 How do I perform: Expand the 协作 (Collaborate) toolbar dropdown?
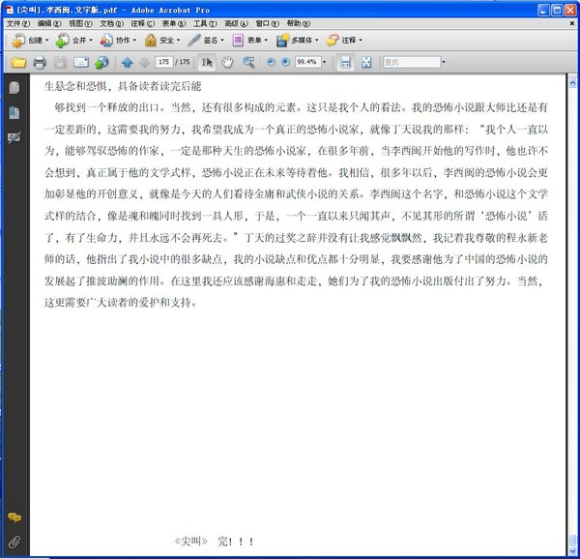134,40
